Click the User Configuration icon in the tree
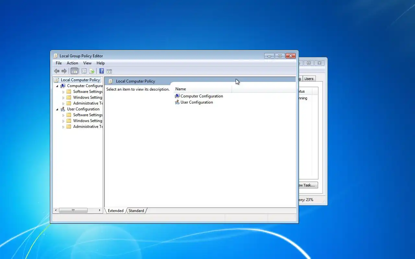 pos(63,109)
